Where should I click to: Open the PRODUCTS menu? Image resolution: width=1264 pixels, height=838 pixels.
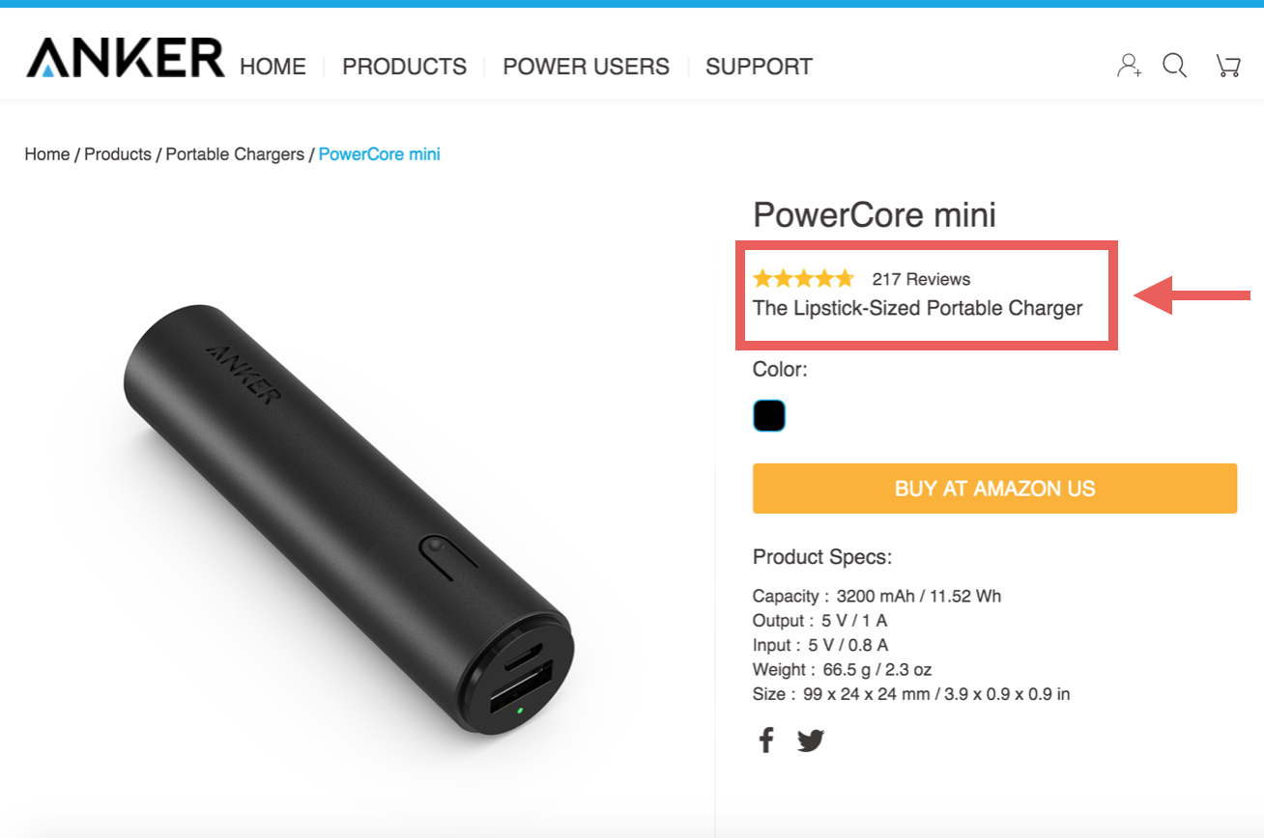(x=404, y=67)
